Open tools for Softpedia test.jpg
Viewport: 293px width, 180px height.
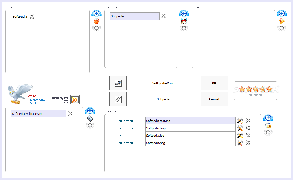click(x=240, y=121)
